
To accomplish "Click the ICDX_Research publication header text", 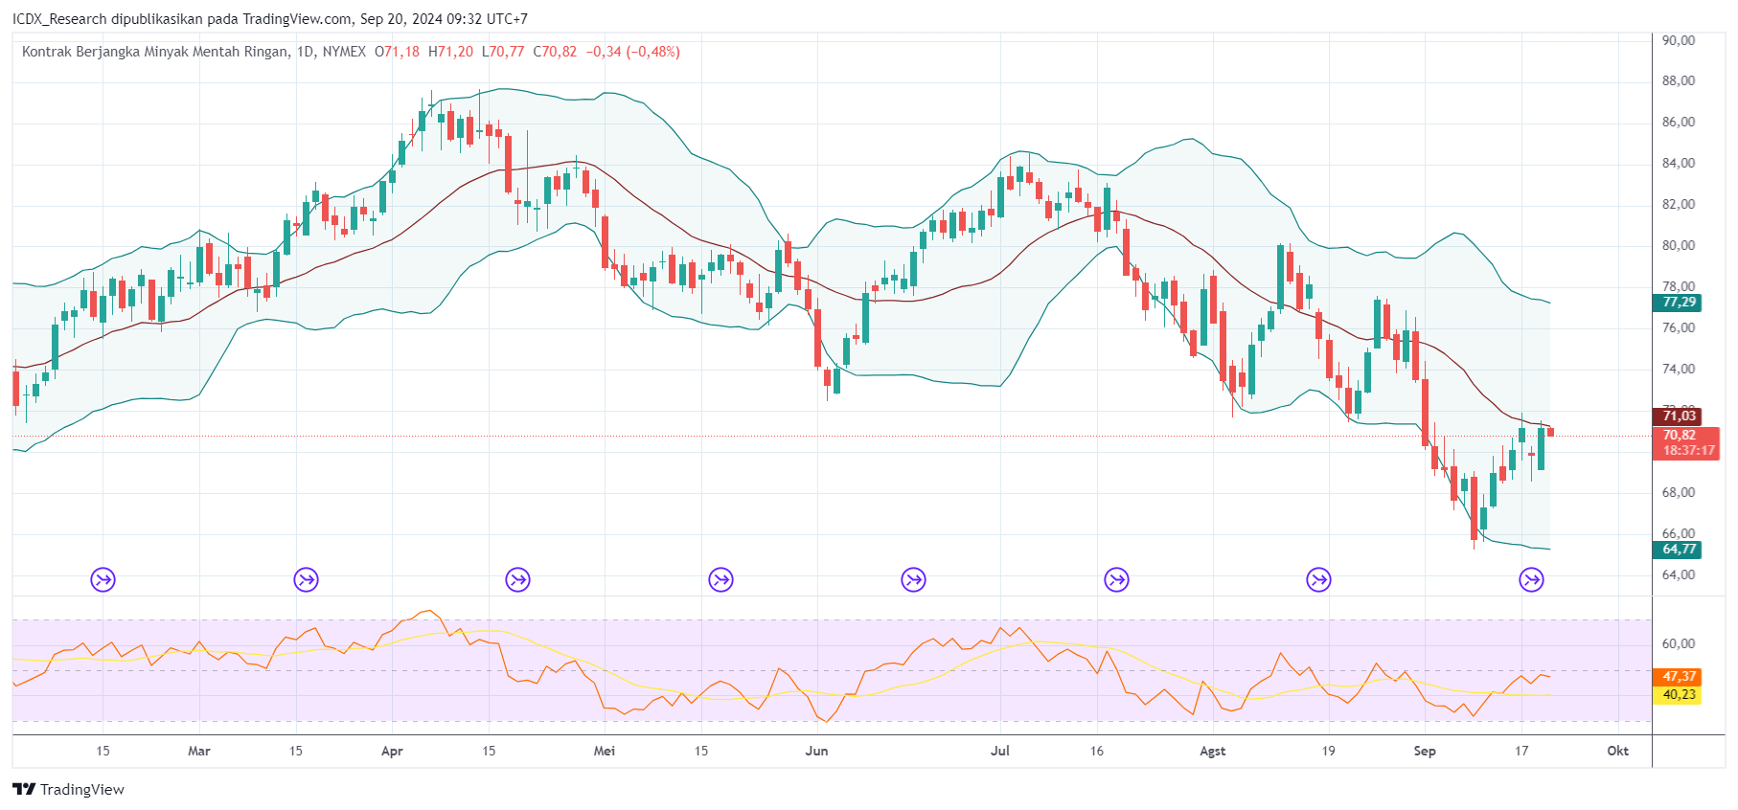I will coord(270,19).
